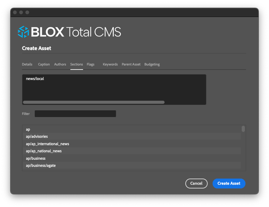The width and height of the screenshot is (269, 207).
Task: Pick ap/ap_national_news from the list
Action: point(44,151)
